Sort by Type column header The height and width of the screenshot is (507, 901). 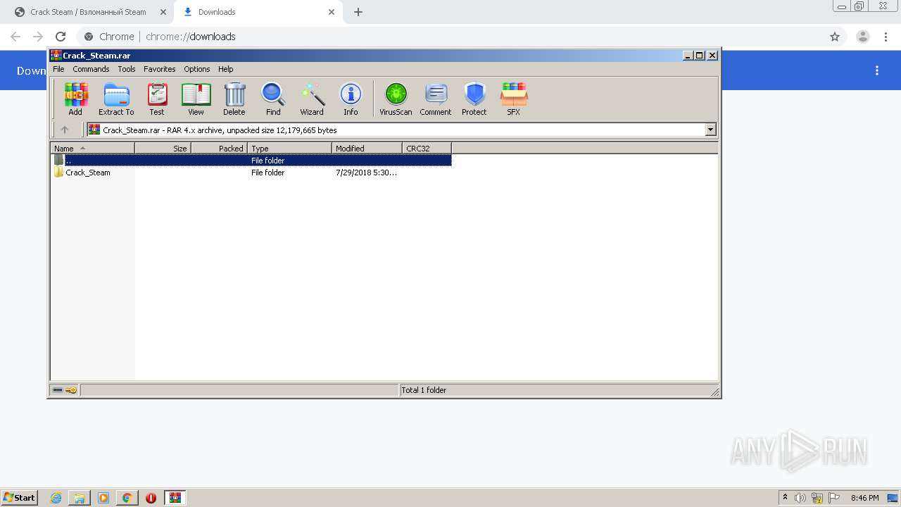click(x=289, y=148)
